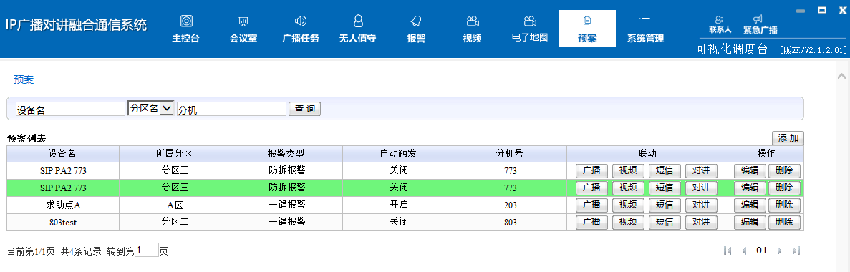Click 视频 in first SIP PA2 773 row
This screenshot has width=850, height=272.
(628, 170)
